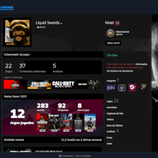Click the Global Sentinel 500 XP label
The height and width of the screenshot is (158, 158).
coord(122,33)
